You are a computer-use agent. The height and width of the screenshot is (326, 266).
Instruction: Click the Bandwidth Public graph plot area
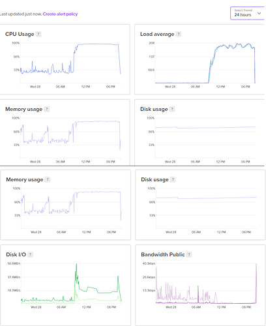206,284
